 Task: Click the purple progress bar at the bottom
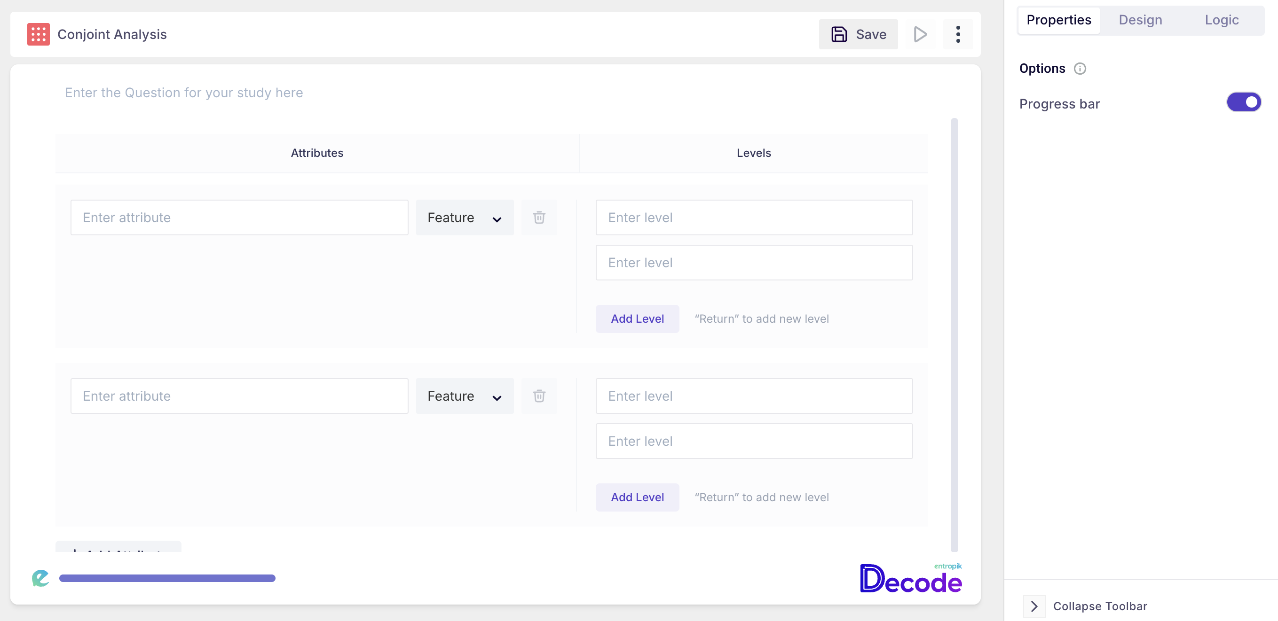pyautogui.click(x=167, y=578)
